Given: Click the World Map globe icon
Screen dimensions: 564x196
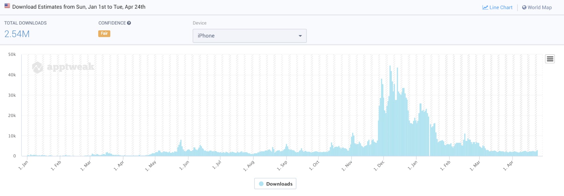Looking at the screenshot, I should click(524, 8).
